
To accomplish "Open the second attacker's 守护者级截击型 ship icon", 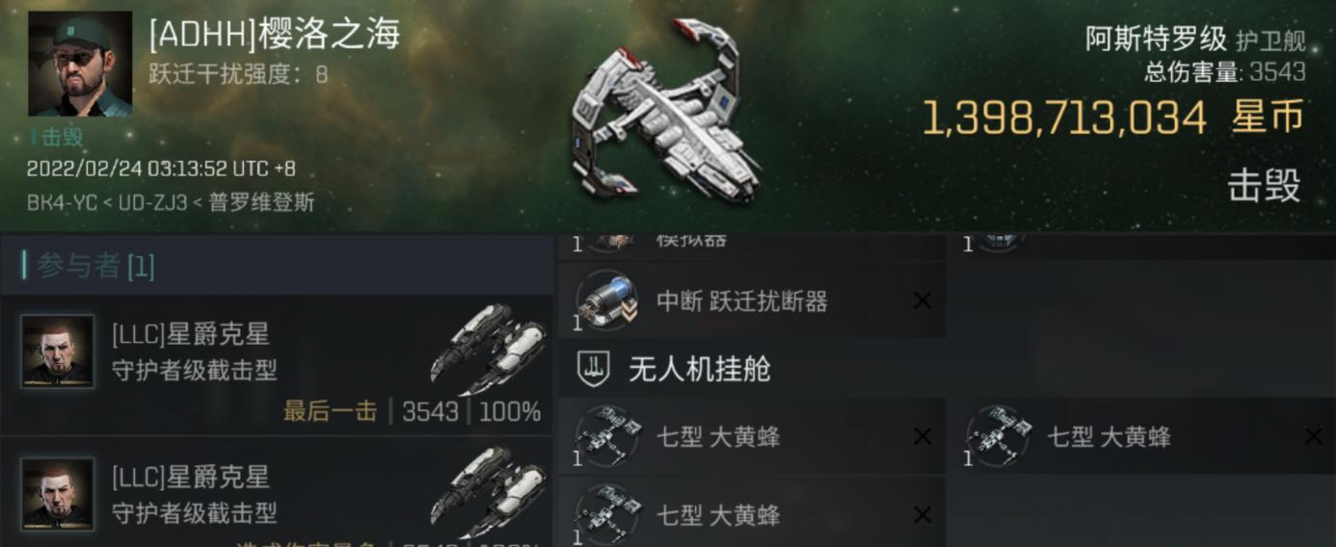I will [488, 492].
